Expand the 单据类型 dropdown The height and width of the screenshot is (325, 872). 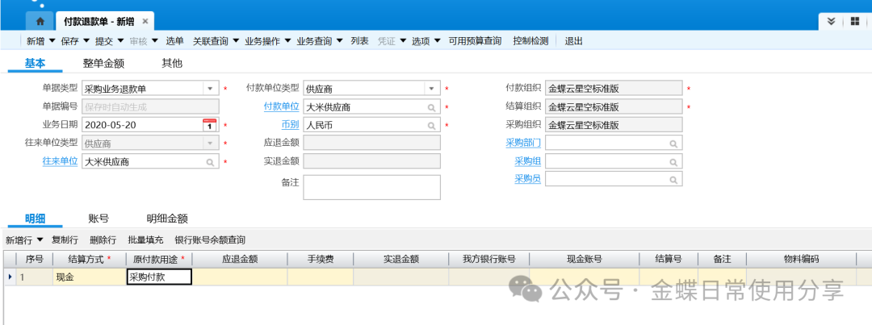point(209,89)
